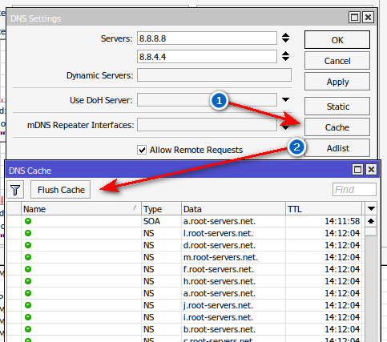
Task: Click the scrollbar up arrow in DNS Cache
Action: point(371,221)
